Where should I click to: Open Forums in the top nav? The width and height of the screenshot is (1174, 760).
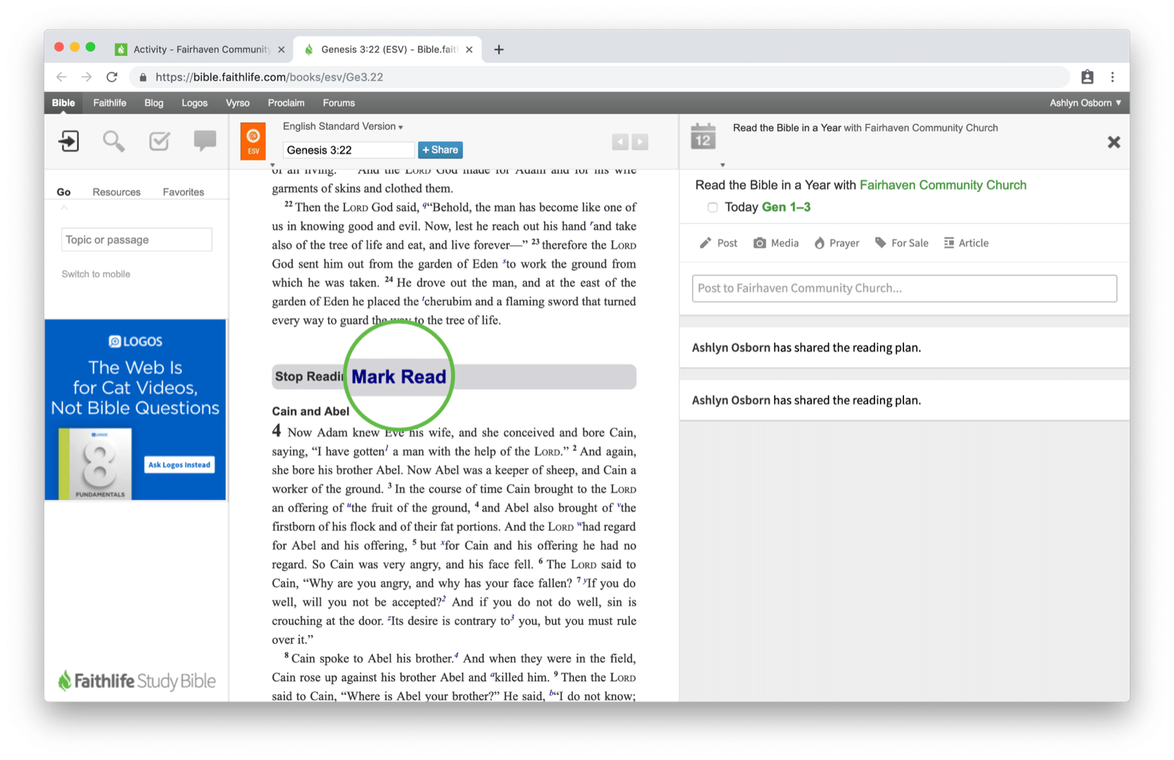click(x=339, y=103)
